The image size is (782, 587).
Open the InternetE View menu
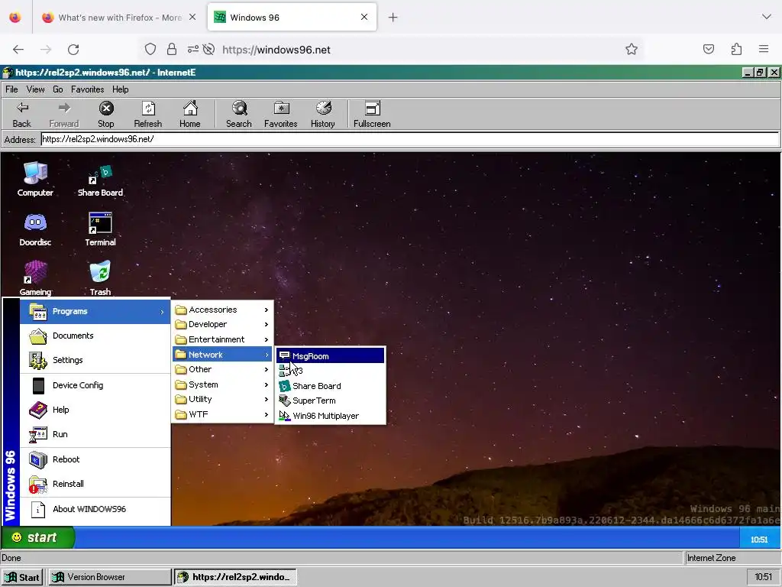point(35,89)
